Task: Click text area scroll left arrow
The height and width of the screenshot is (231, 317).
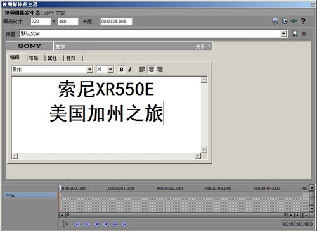Action: (x=15, y=156)
